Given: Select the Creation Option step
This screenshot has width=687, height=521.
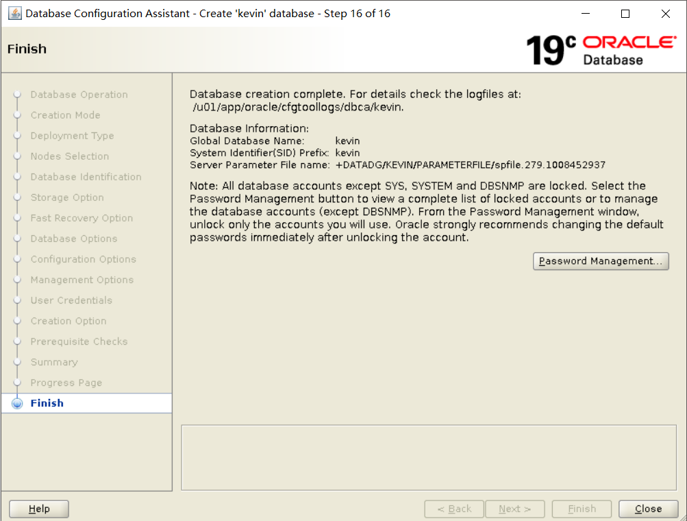Looking at the screenshot, I should [x=68, y=321].
